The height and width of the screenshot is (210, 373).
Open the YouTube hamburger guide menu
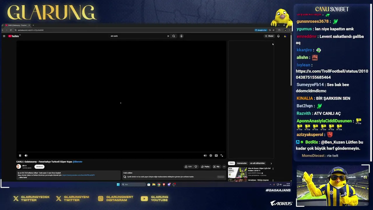pyautogui.click(x=4, y=36)
